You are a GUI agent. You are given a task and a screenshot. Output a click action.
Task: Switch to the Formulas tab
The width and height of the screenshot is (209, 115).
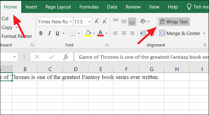[x=89, y=7]
